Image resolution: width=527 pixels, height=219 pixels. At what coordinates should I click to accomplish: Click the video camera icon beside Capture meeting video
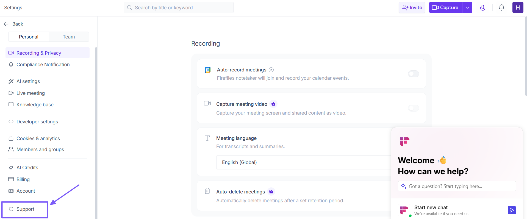pos(207,103)
